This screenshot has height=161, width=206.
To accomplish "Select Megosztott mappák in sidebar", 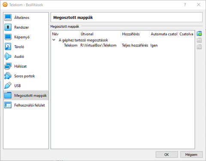I will 26,95.
